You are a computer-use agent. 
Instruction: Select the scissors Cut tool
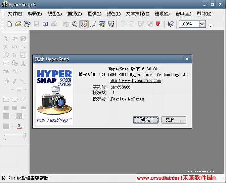pos(6,39)
